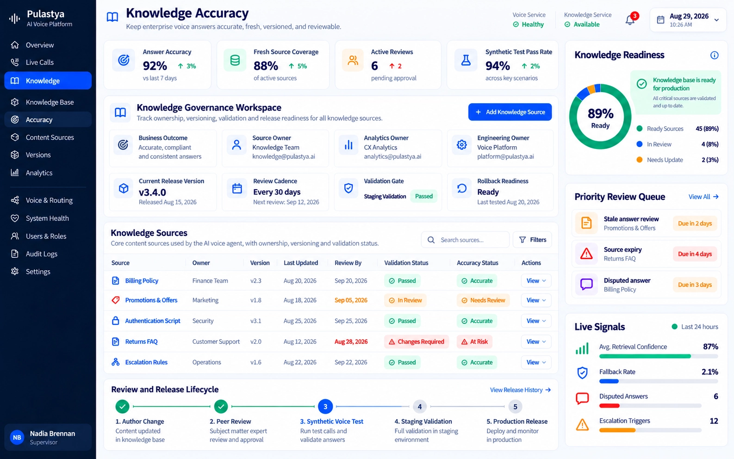Click the Answer Accuracy target icon
734x459 pixels.
[x=124, y=60]
